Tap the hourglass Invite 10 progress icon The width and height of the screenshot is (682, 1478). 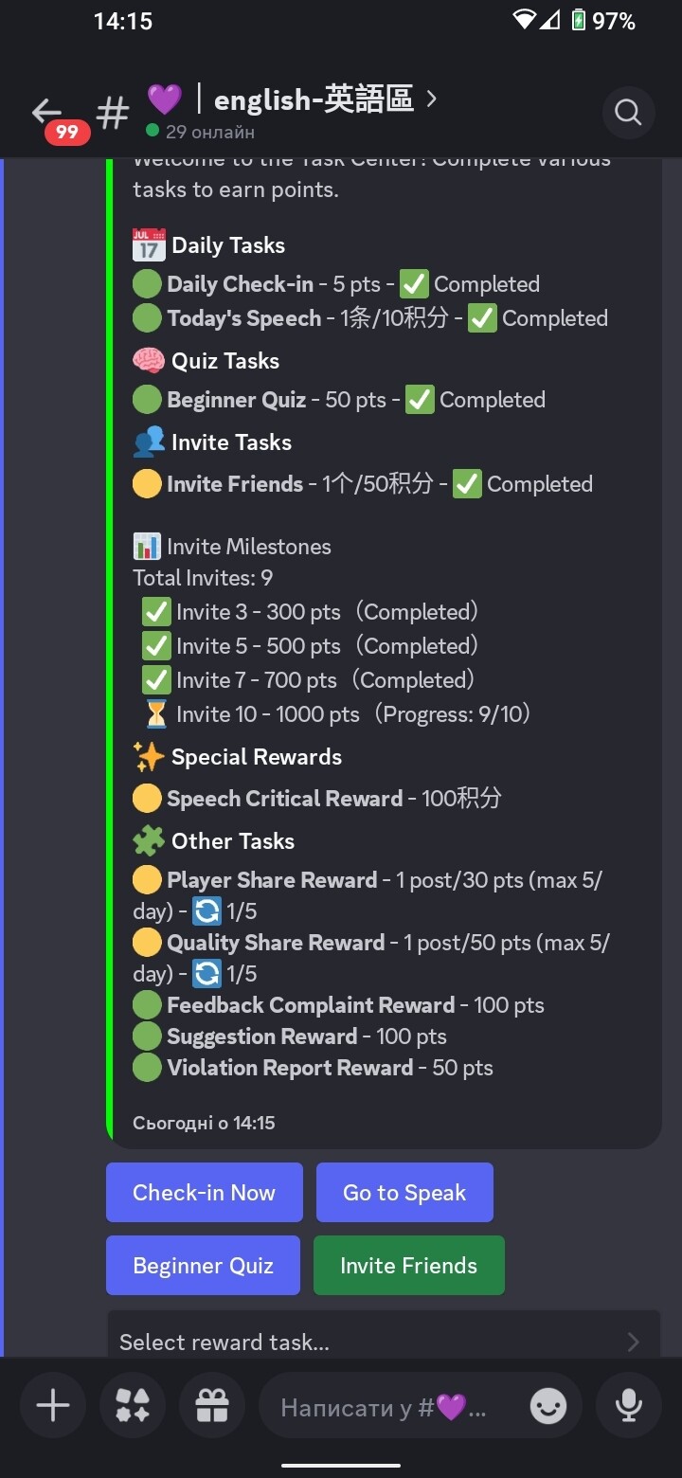[155, 714]
